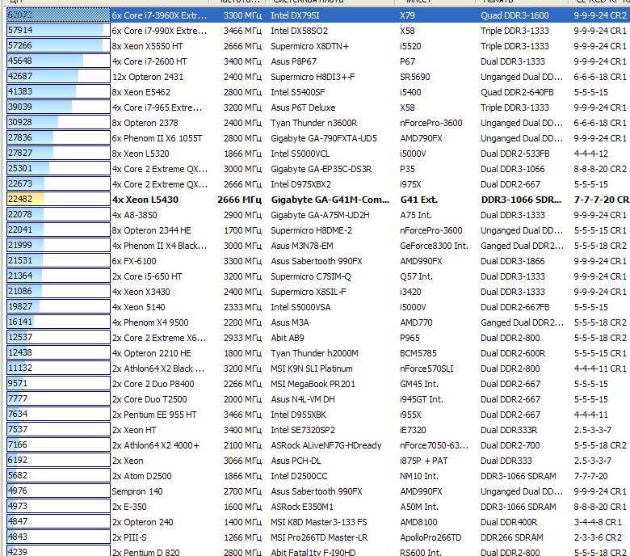Viewport: 630px width, 556px height.
Task: Select the 1866 МГц cell in Atom D2500 row
Action: point(242,476)
